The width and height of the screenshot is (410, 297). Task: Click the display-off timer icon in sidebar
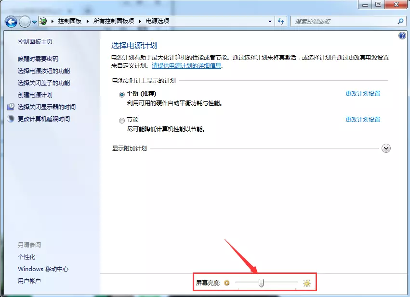click(x=11, y=107)
